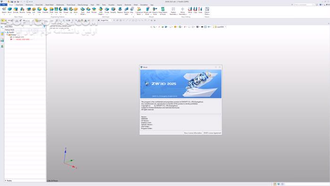Close the About dialog
The height and width of the screenshot is (186, 330).
[x=220, y=67]
